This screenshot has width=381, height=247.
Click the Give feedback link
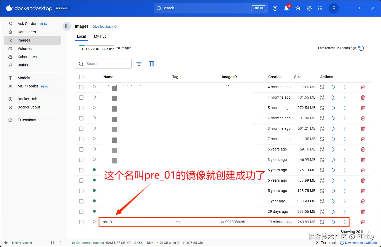point(103,26)
